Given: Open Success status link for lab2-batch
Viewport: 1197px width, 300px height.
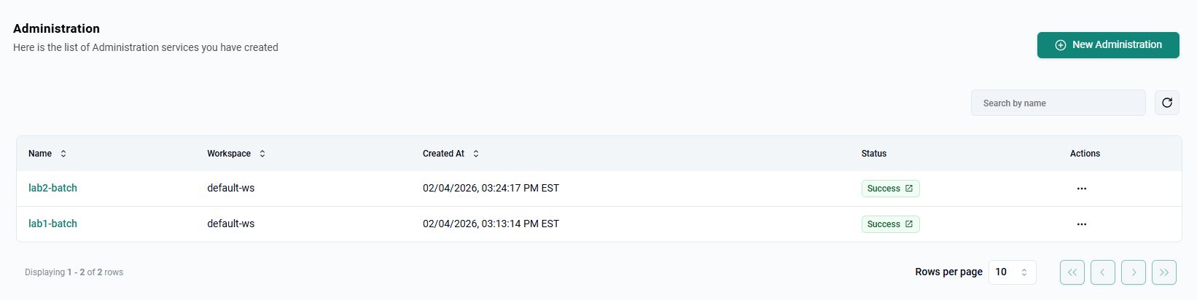Looking at the screenshot, I should tap(890, 189).
